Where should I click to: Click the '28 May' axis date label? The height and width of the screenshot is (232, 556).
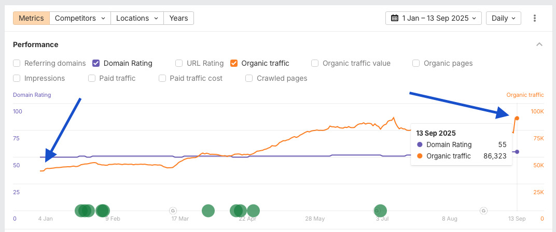tap(315, 219)
